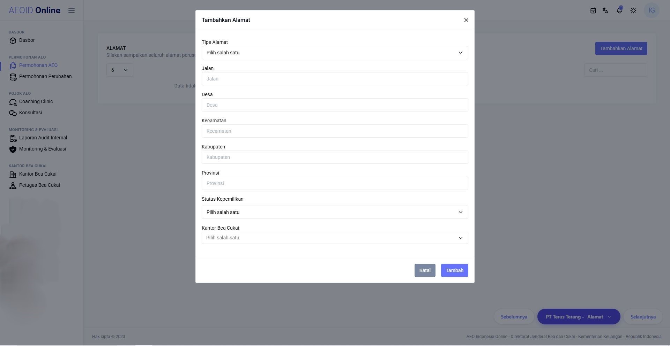The height and width of the screenshot is (346, 670).
Task: Focus the Jalan input field
Action: pos(335,79)
